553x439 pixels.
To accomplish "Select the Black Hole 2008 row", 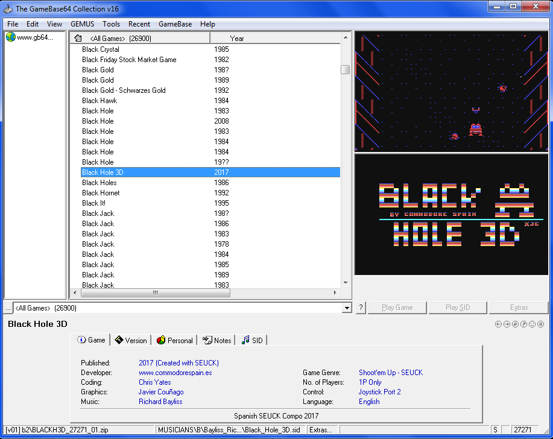I will coord(210,121).
